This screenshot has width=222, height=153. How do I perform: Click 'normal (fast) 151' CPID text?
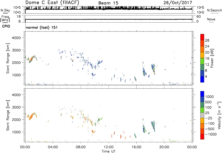tap(42, 27)
